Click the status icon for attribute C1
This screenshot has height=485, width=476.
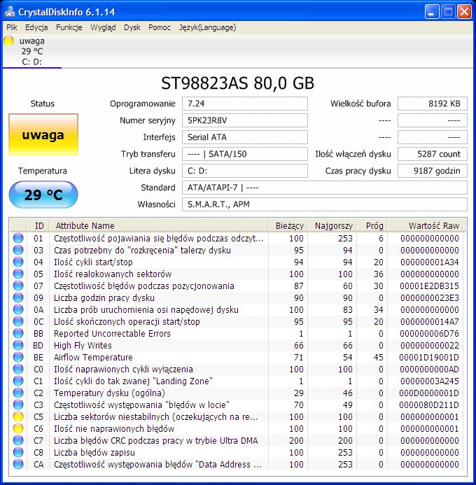[x=18, y=381]
